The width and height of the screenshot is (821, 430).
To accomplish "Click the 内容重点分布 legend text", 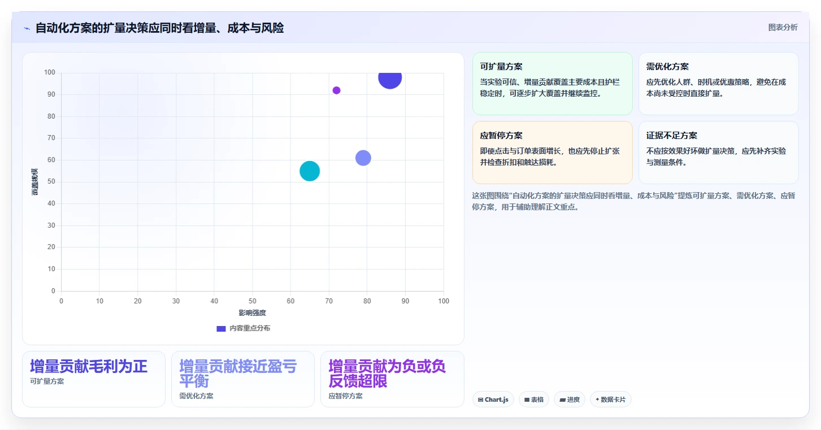I will (250, 328).
